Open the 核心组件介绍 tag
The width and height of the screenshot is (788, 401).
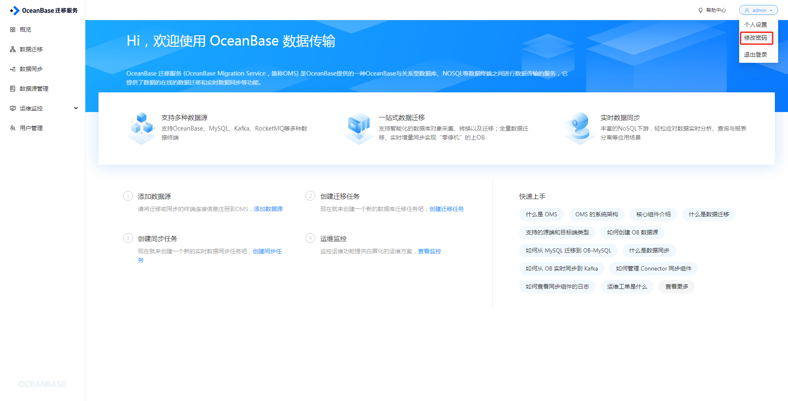pos(653,214)
